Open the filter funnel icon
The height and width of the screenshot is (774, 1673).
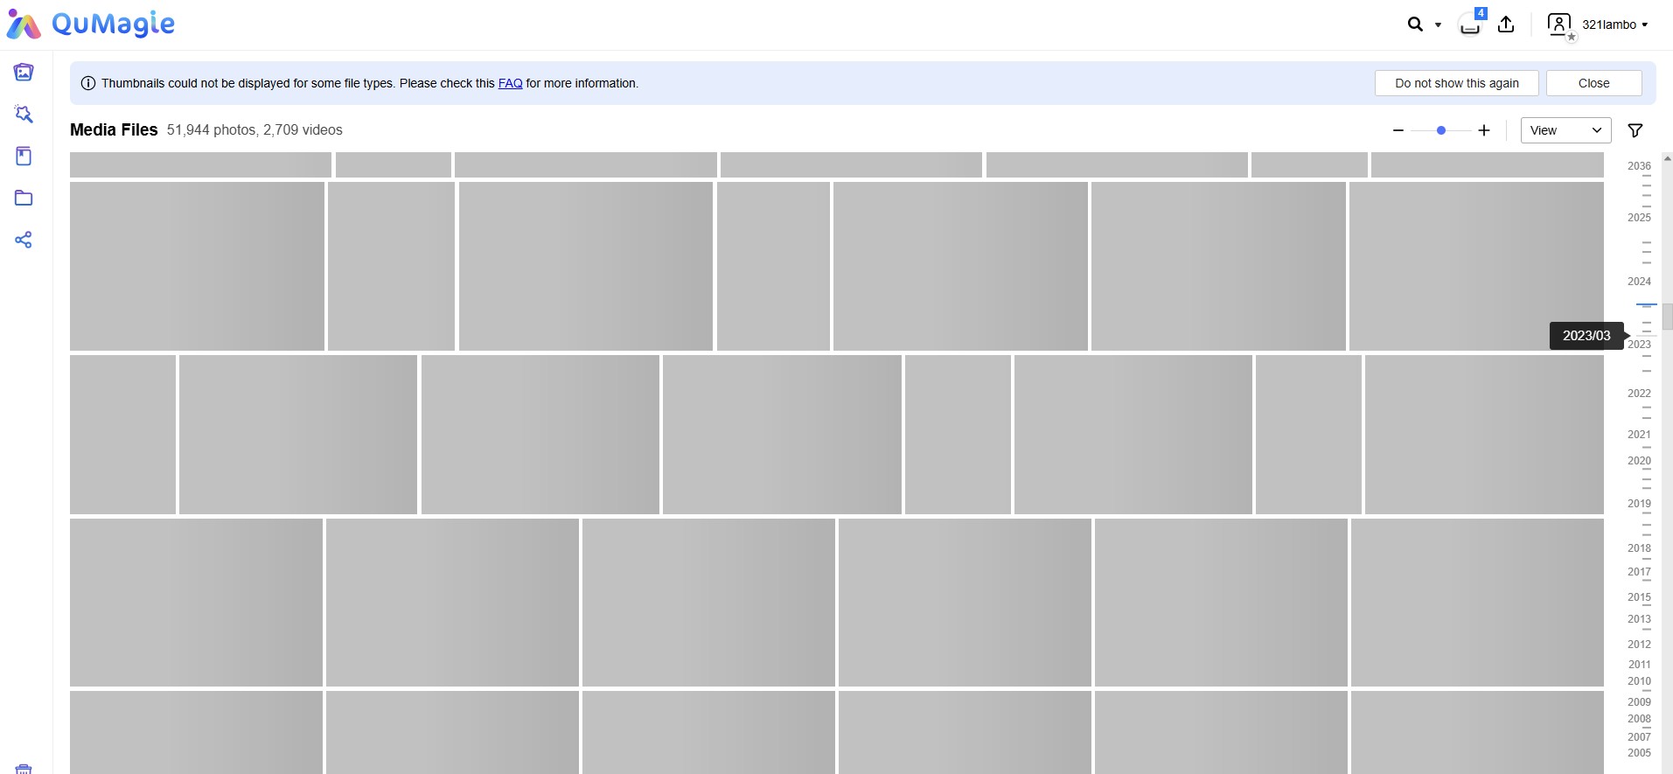click(1635, 130)
